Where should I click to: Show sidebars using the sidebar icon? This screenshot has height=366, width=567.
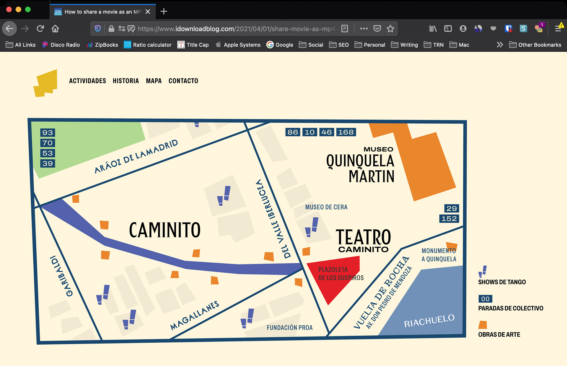click(x=448, y=29)
